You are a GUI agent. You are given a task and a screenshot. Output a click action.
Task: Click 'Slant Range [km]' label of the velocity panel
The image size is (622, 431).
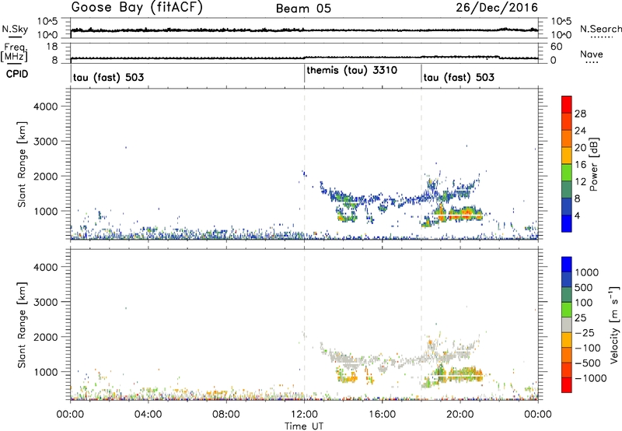[x=22, y=325]
